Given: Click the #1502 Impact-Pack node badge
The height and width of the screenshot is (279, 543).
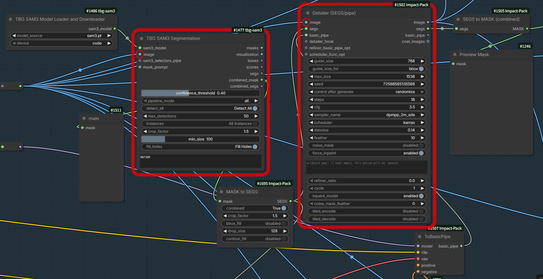Looking at the screenshot, I should click(x=411, y=5).
